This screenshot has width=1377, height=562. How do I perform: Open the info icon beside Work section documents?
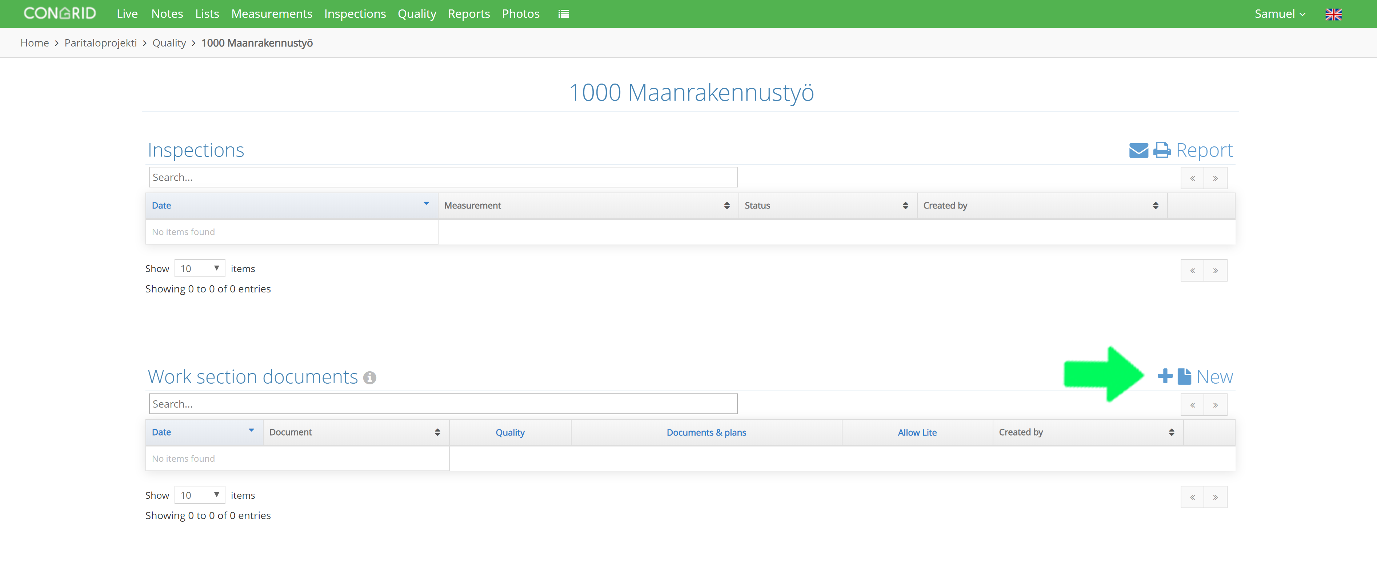tap(369, 378)
